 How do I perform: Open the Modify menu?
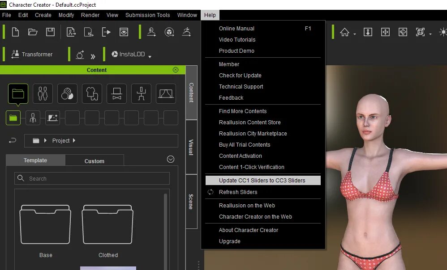point(66,15)
